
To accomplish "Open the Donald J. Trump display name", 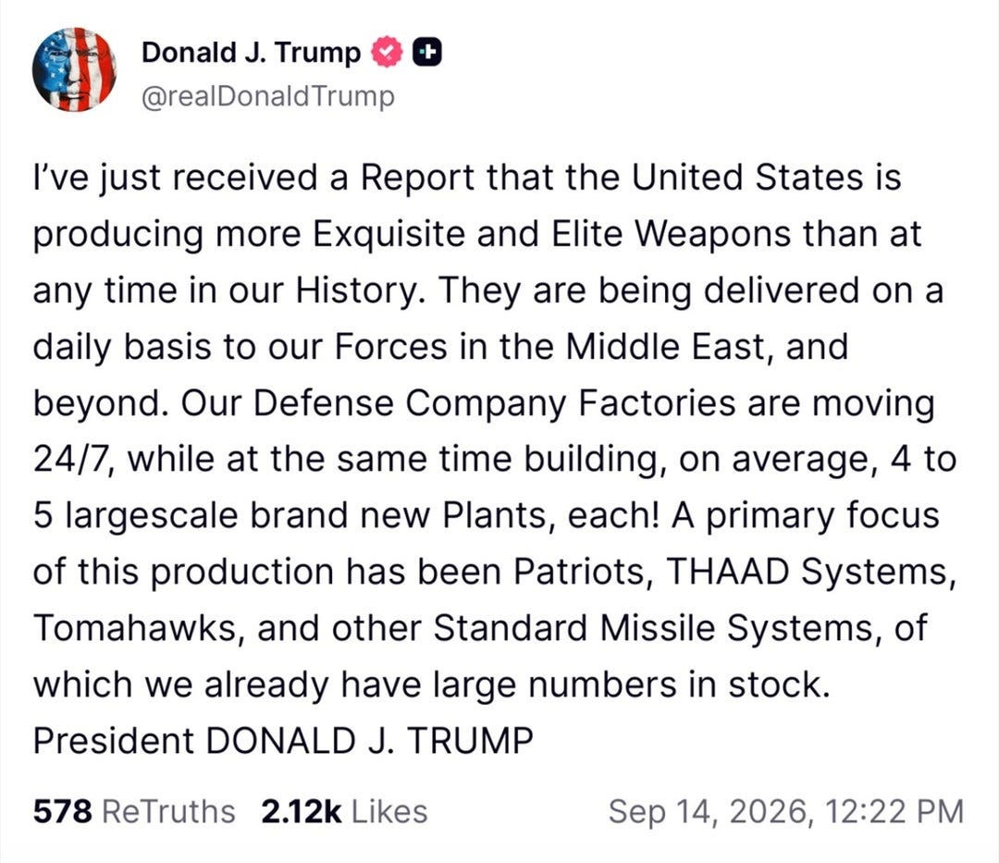I will point(251,52).
